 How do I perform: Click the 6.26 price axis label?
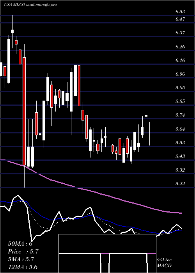coord(180,46)
